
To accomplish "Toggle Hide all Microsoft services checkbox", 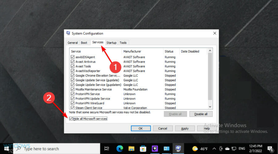I will click(x=71, y=119).
